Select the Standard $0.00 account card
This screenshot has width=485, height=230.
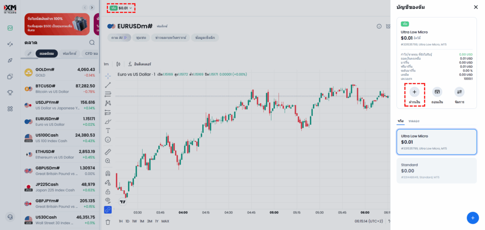point(436,170)
